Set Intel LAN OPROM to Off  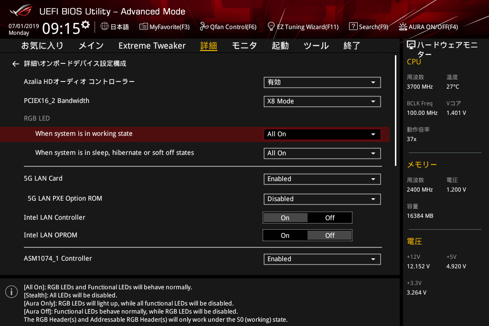330,235
